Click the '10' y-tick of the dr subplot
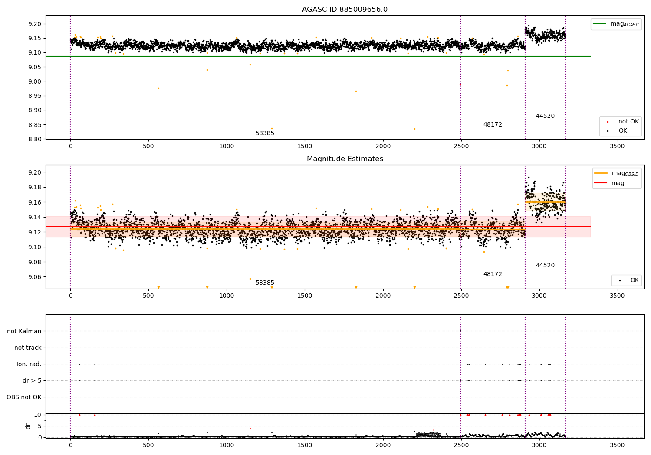The image size is (651, 455). pyautogui.click(x=38, y=415)
